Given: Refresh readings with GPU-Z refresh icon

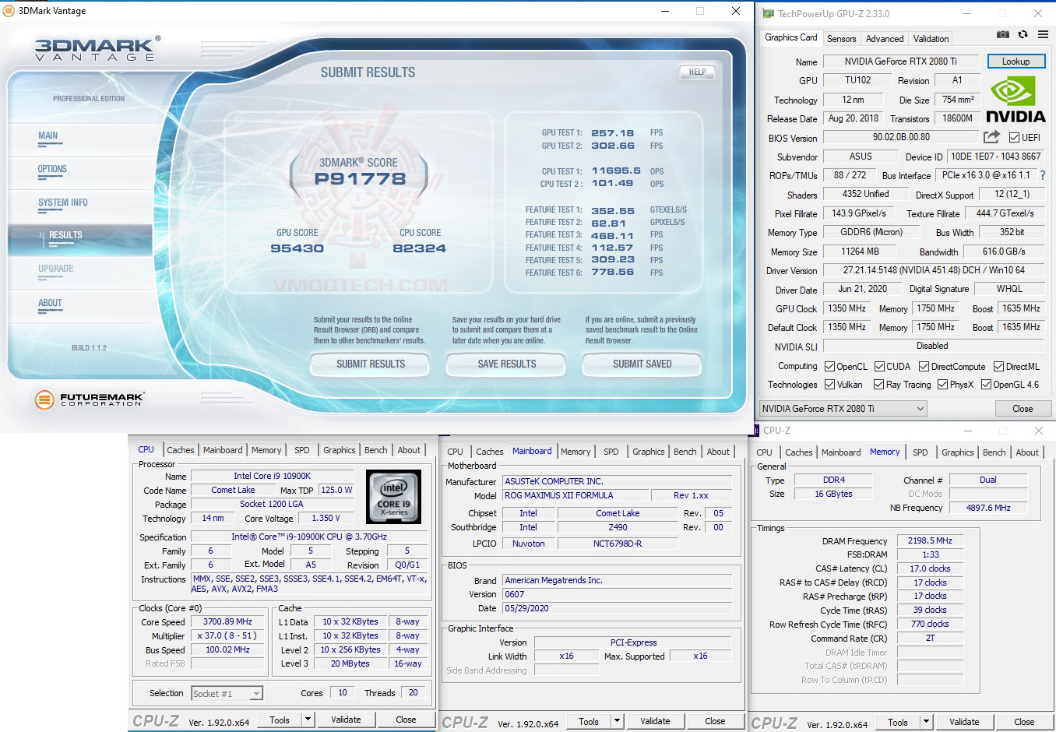Looking at the screenshot, I should pyautogui.click(x=1021, y=34).
